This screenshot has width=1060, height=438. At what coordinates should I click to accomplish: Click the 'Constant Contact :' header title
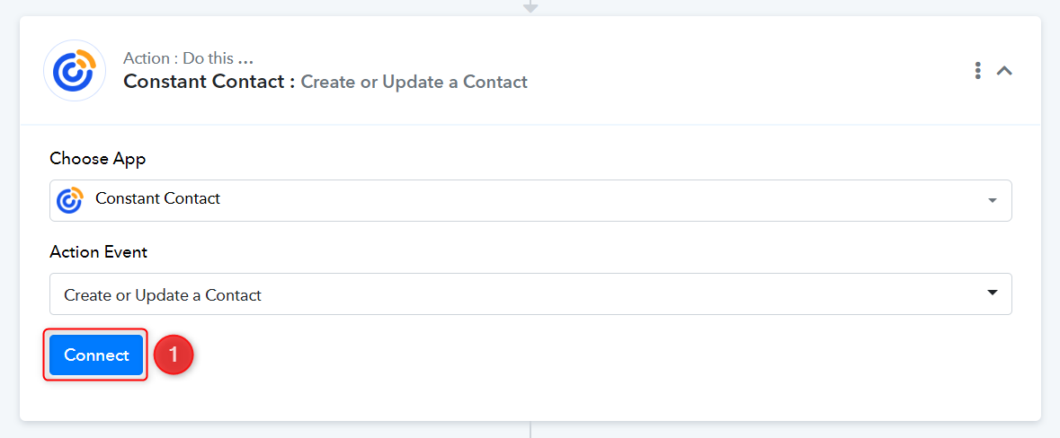point(209,83)
